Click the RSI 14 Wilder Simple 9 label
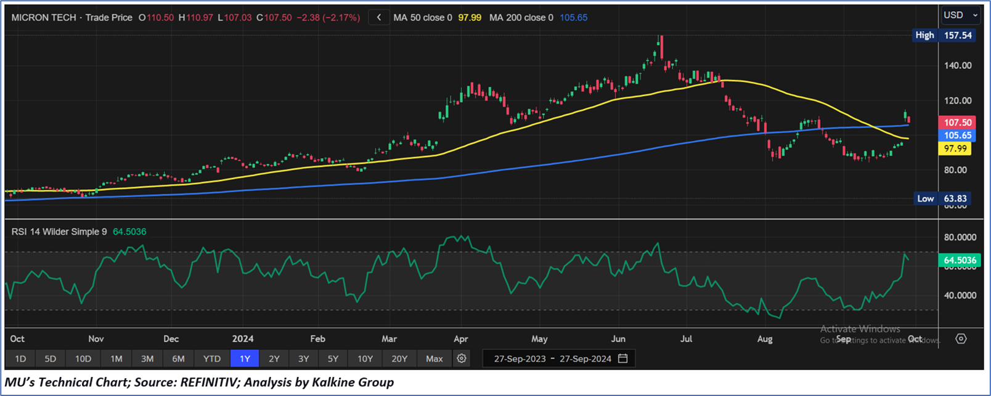This screenshot has height=396, width=991. point(59,232)
